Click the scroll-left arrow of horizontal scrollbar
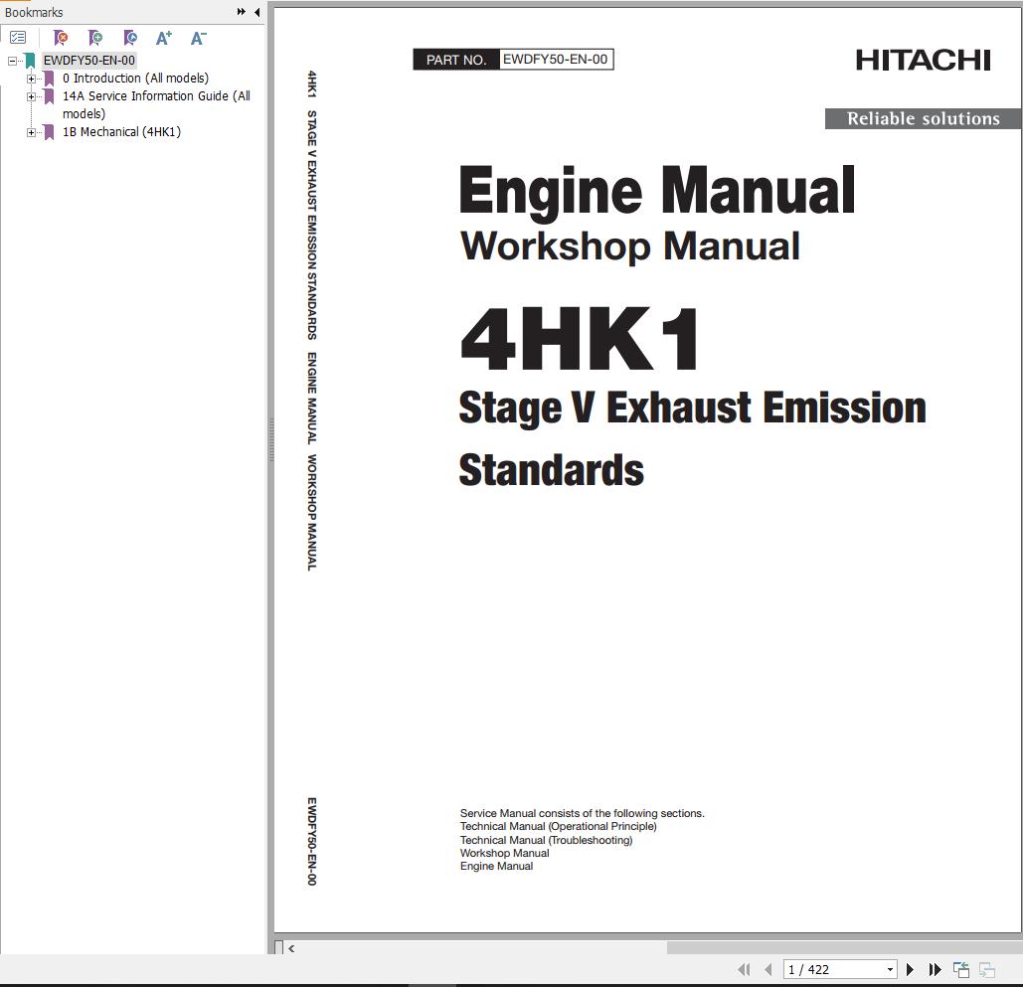Image resolution: width=1023 pixels, height=987 pixels. [x=291, y=948]
